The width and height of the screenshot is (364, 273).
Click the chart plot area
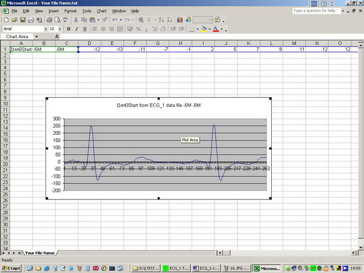(165, 155)
